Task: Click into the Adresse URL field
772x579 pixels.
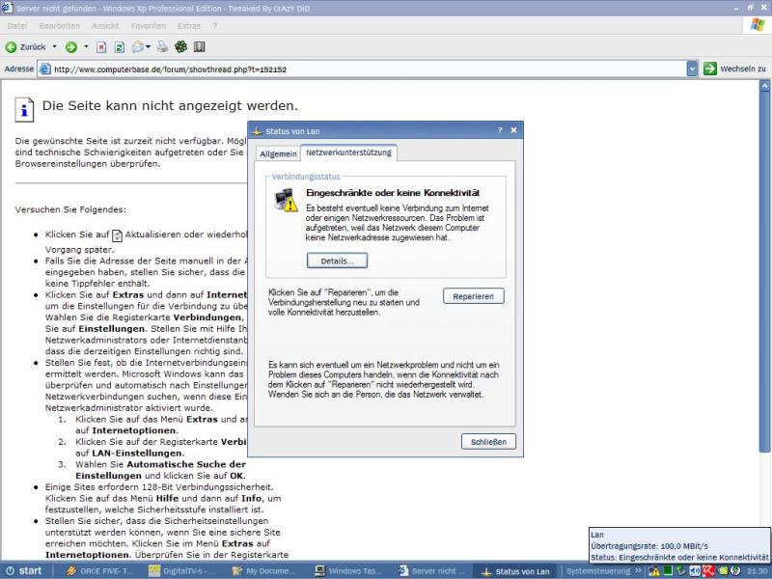Action: pyautogui.click(x=370, y=69)
